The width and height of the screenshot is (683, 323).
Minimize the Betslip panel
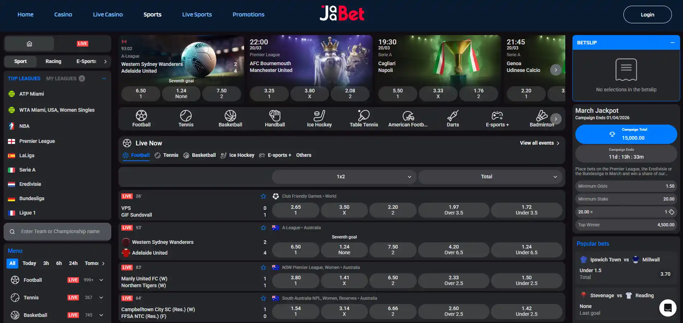tap(673, 43)
